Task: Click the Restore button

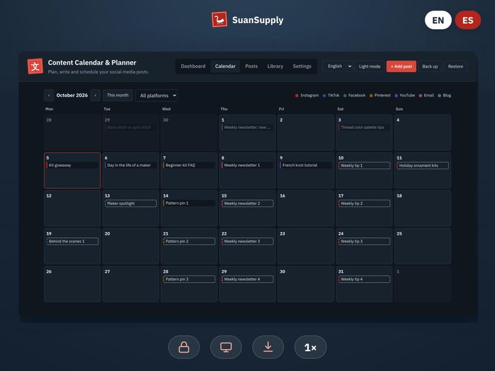Action: (x=456, y=66)
